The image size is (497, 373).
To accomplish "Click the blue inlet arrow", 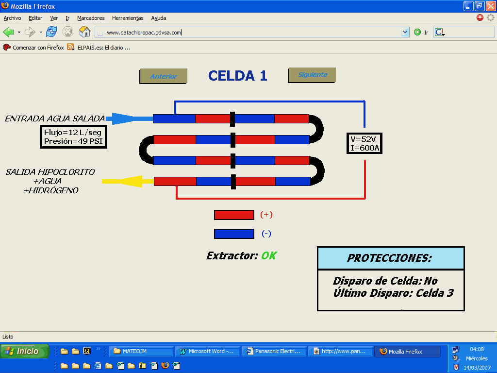I will (x=129, y=119).
